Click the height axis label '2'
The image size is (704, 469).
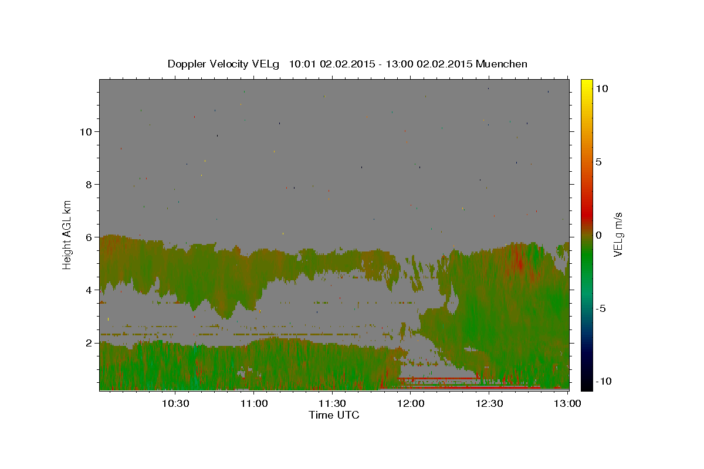[89, 342]
